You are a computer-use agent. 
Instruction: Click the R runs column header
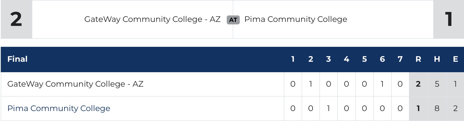point(418,59)
